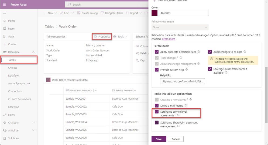Click info icon beside Audit changes to its data
The width and height of the screenshot is (268, 145).
245,51
